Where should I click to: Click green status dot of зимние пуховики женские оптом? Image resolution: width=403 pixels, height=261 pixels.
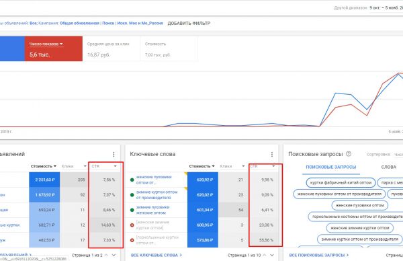coord(132,210)
